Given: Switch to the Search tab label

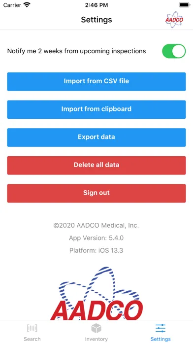Looking at the screenshot, I should tap(32, 339).
